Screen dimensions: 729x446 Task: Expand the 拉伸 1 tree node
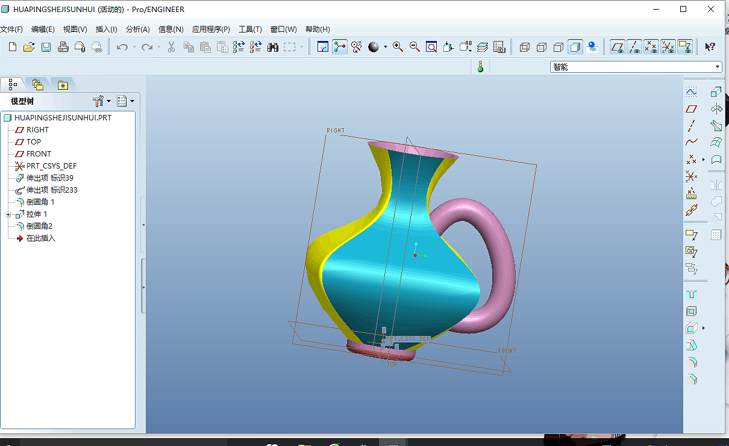pyautogui.click(x=8, y=214)
